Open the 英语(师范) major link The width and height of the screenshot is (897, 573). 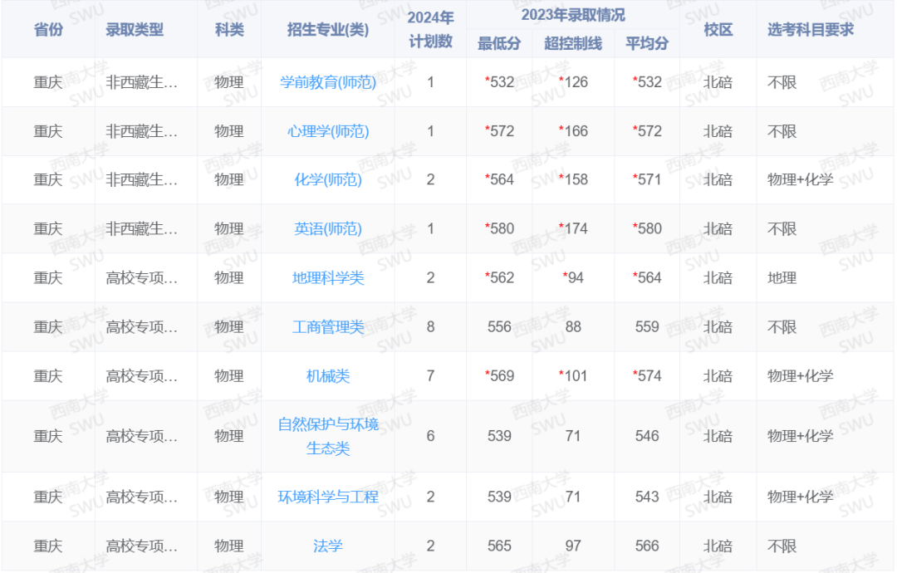(x=328, y=228)
